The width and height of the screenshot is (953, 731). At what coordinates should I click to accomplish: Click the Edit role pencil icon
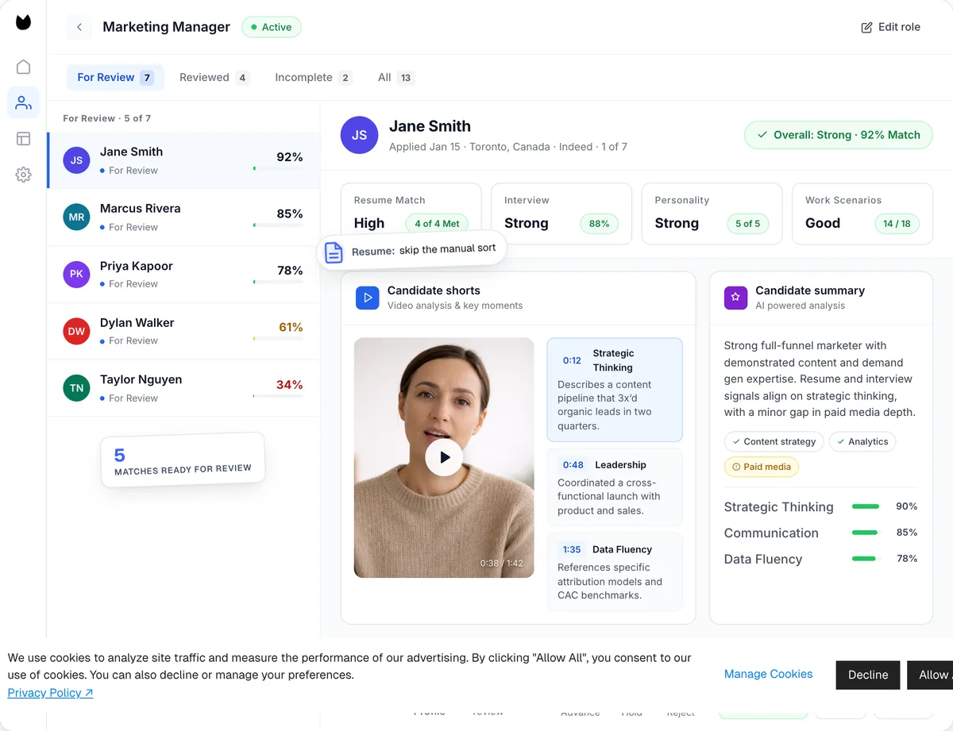[866, 28]
